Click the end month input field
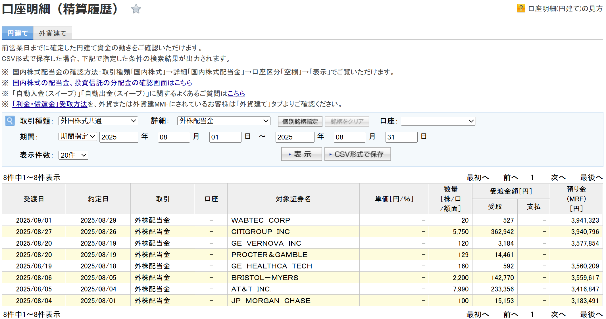Viewport: 606px width, 319px height. point(350,137)
